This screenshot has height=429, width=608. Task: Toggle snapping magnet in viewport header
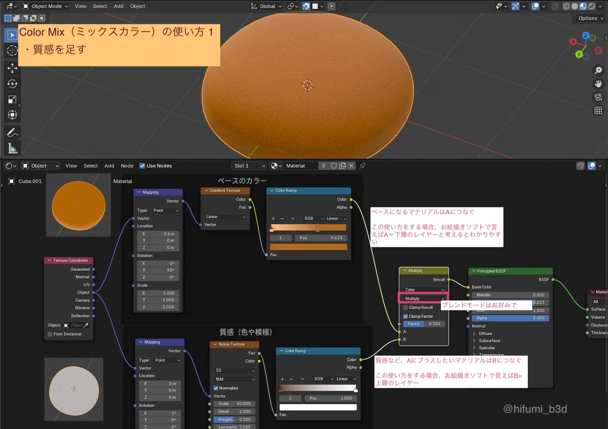pyautogui.click(x=306, y=6)
